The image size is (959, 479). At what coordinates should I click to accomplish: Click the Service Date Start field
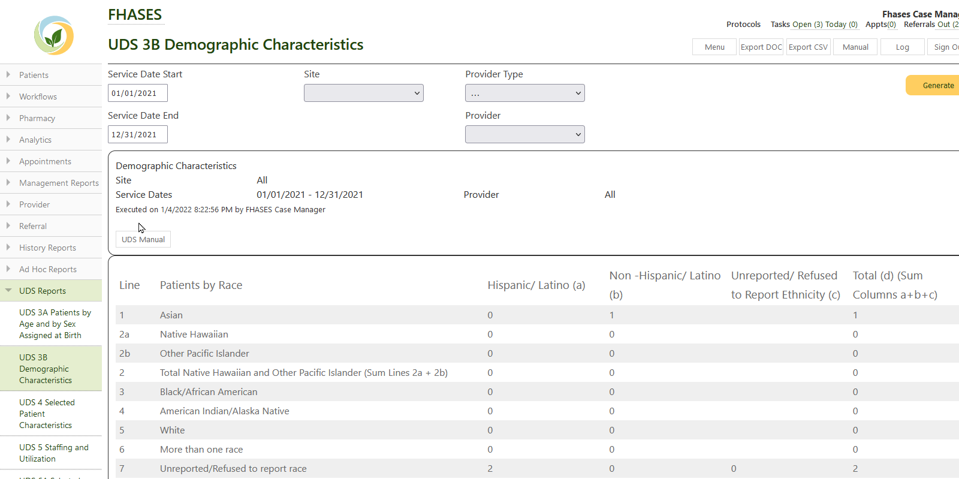click(x=138, y=93)
